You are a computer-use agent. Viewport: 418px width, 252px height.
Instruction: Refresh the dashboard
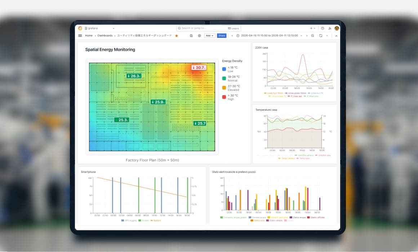(x=320, y=36)
